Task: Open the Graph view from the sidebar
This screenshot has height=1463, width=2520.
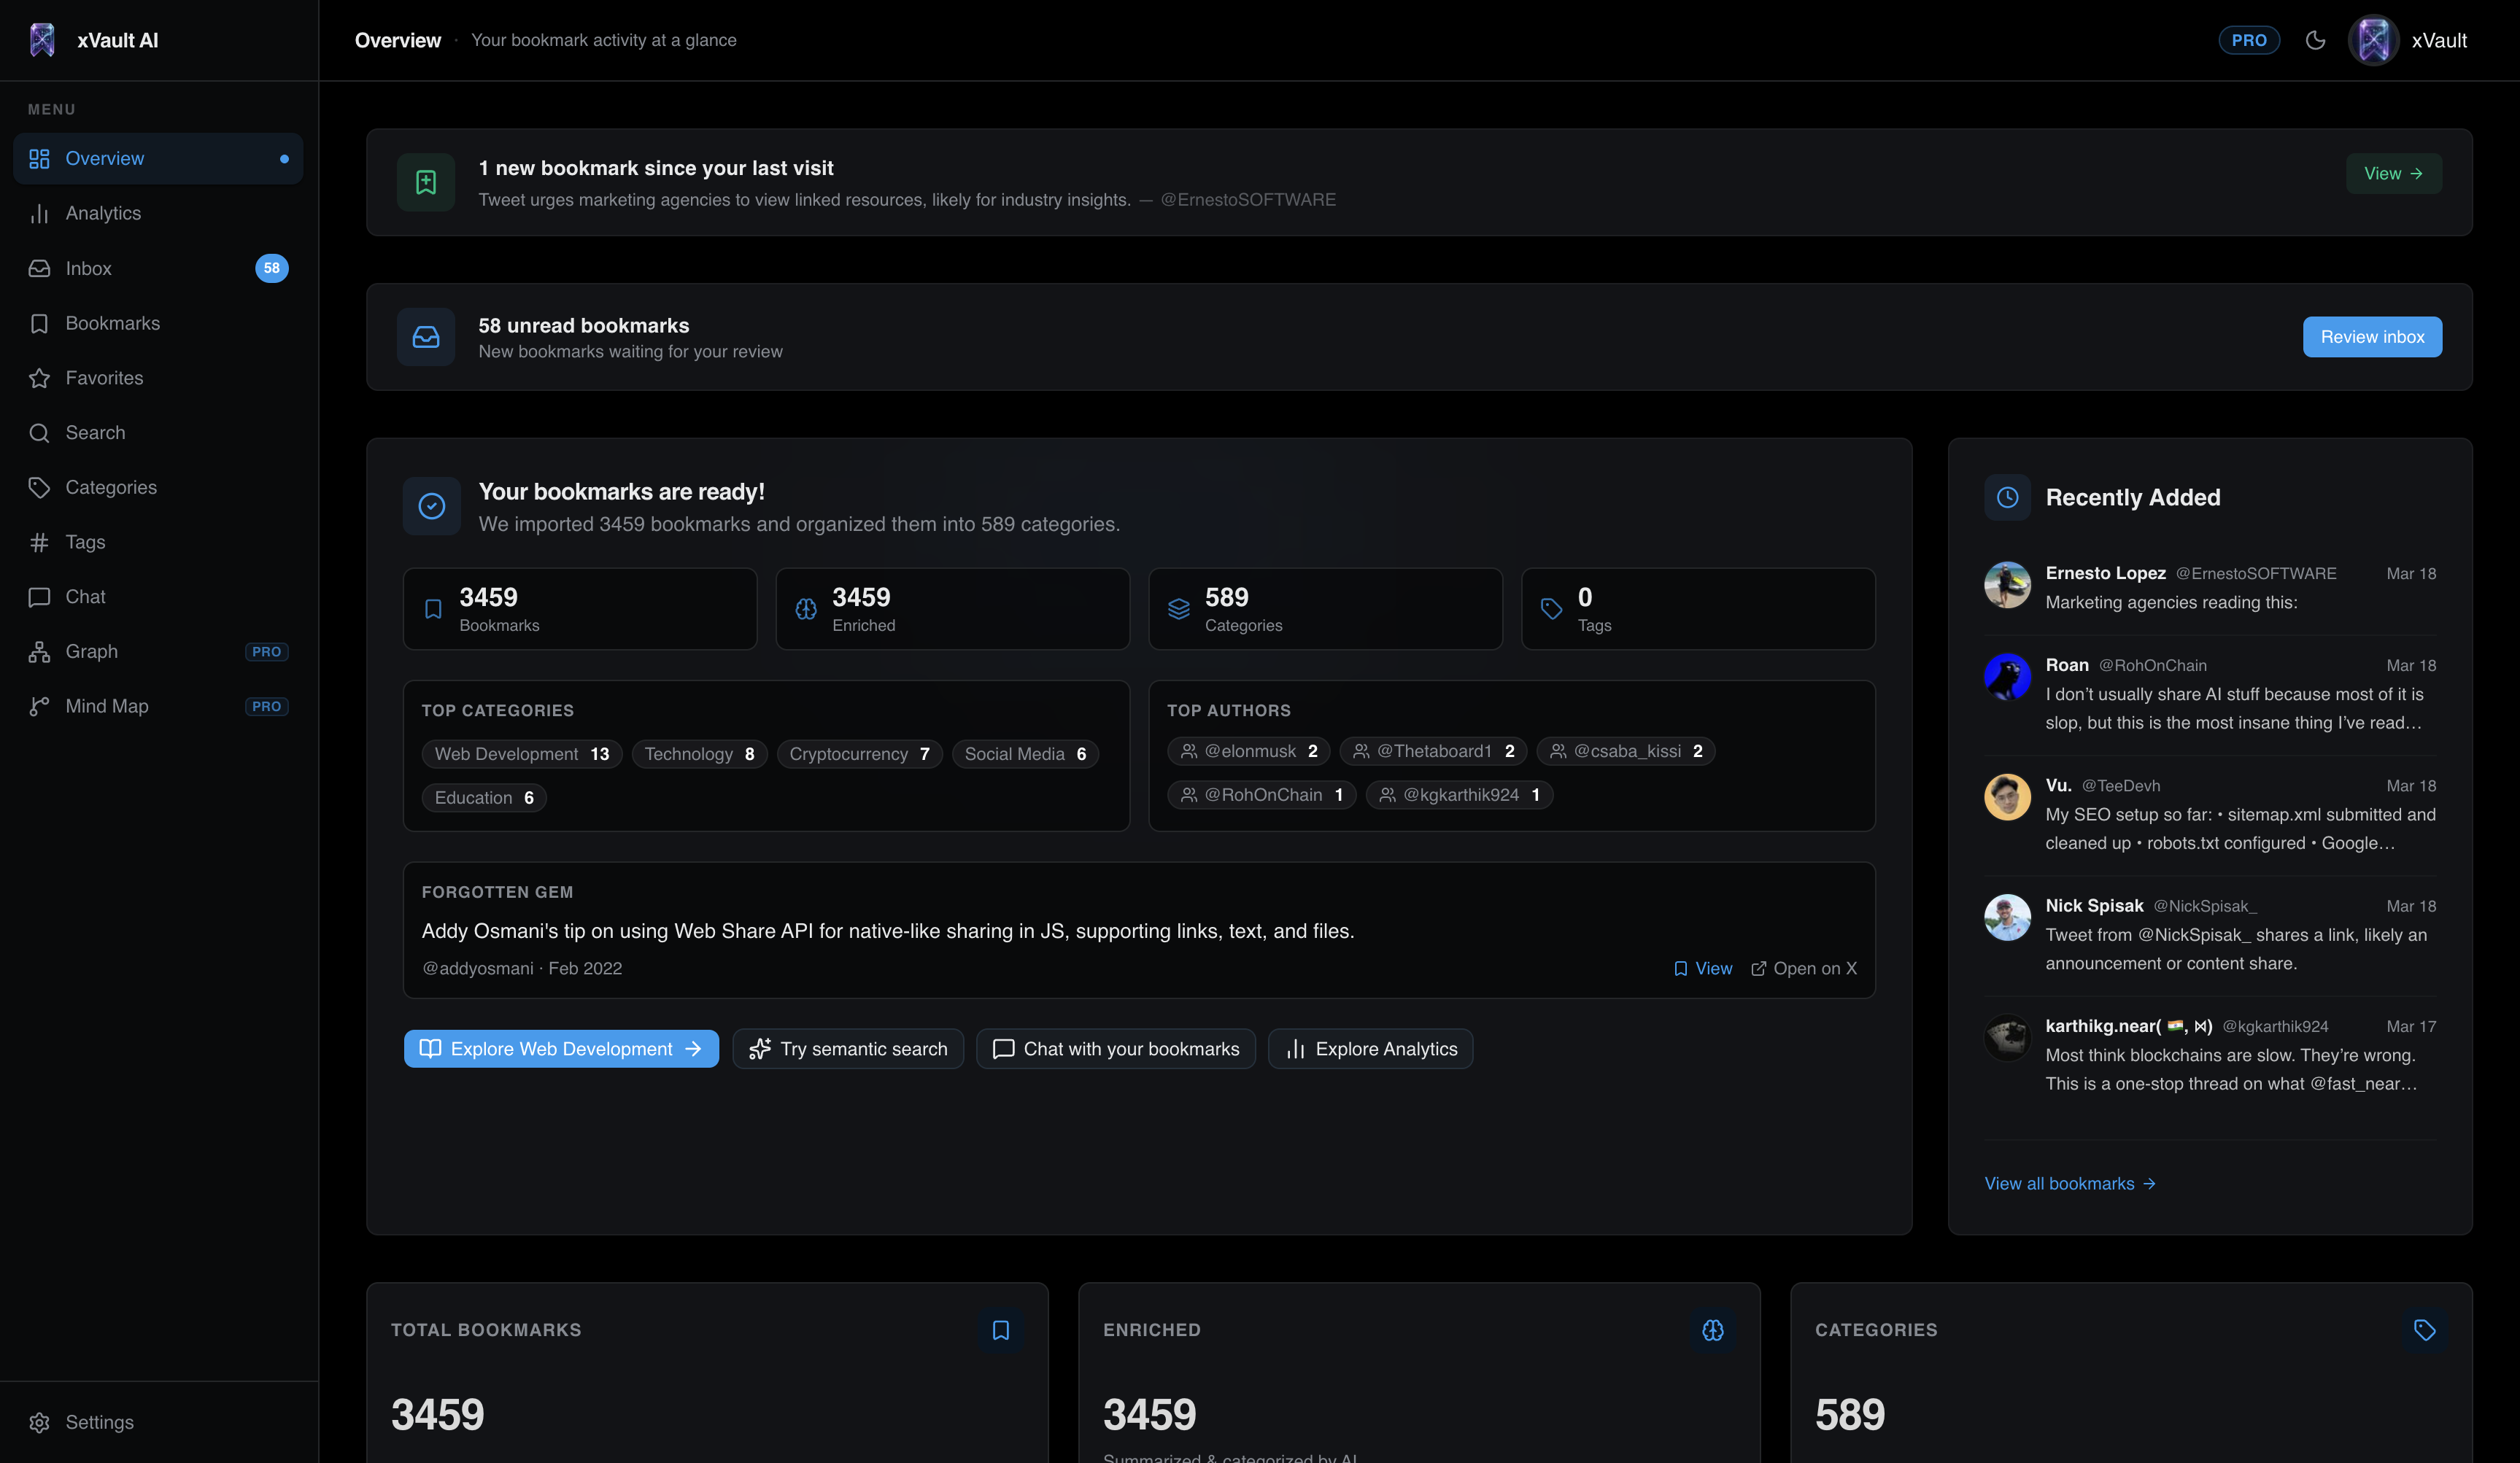Action: pyautogui.click(x=91, y=651)
